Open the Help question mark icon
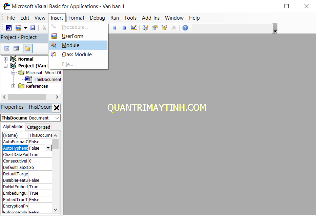316x216 pixels. (x=185, y=28)
